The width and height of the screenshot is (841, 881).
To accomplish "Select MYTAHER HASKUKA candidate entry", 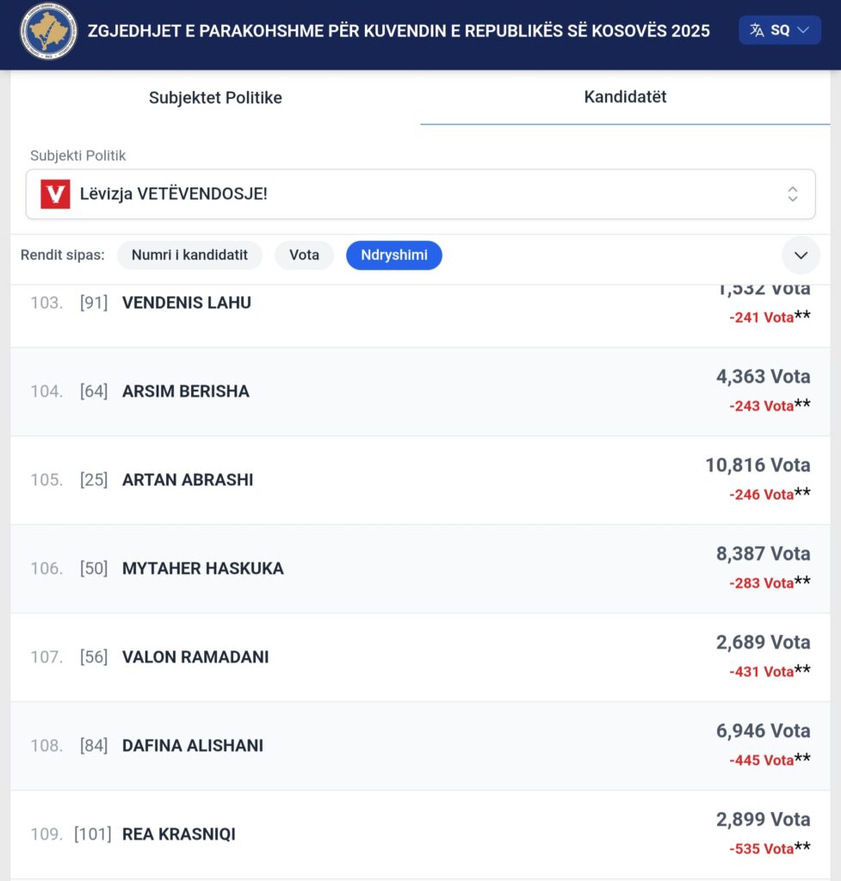I will coord(202,569).
